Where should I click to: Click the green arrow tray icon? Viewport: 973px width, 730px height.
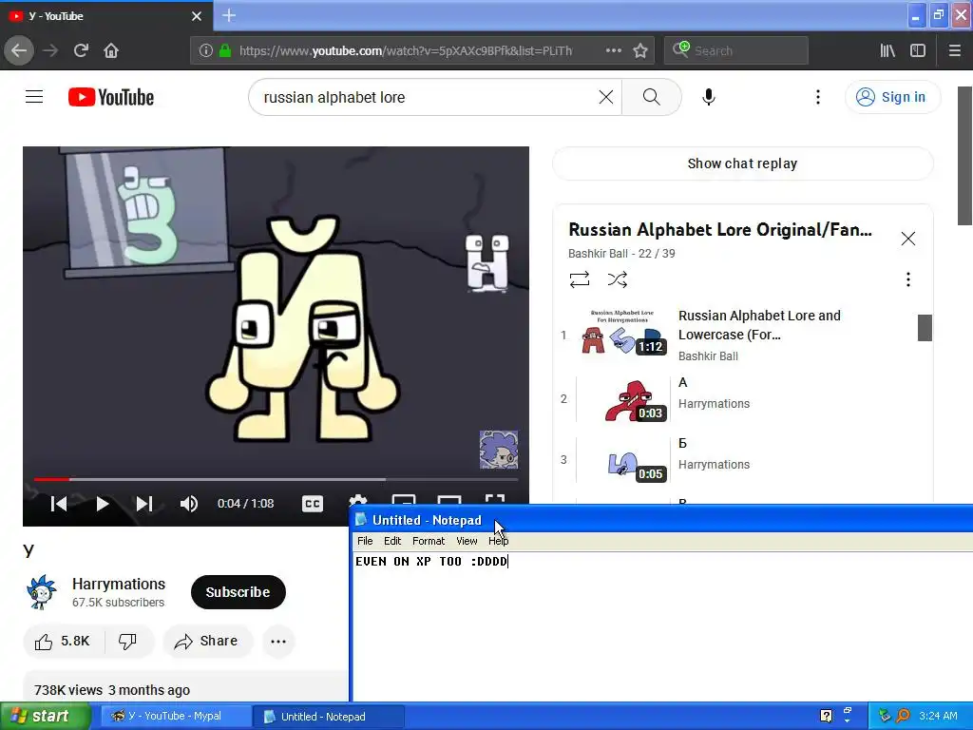pos(885,716)
